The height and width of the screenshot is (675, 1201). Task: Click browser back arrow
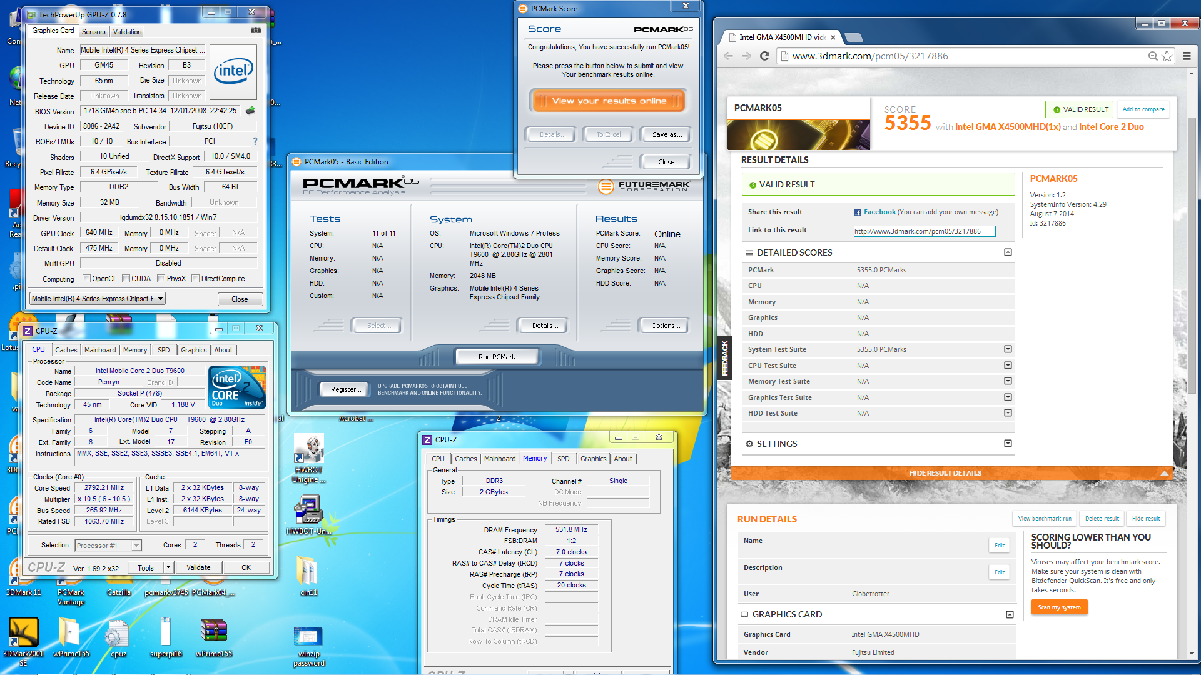point(728,56)
